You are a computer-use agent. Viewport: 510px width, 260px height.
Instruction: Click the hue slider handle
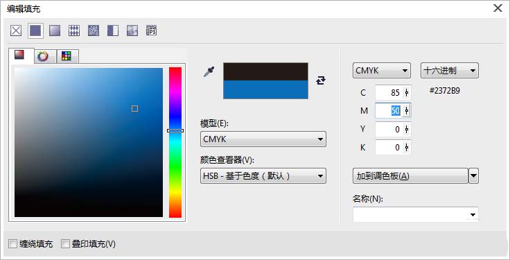tap(175, 130)
